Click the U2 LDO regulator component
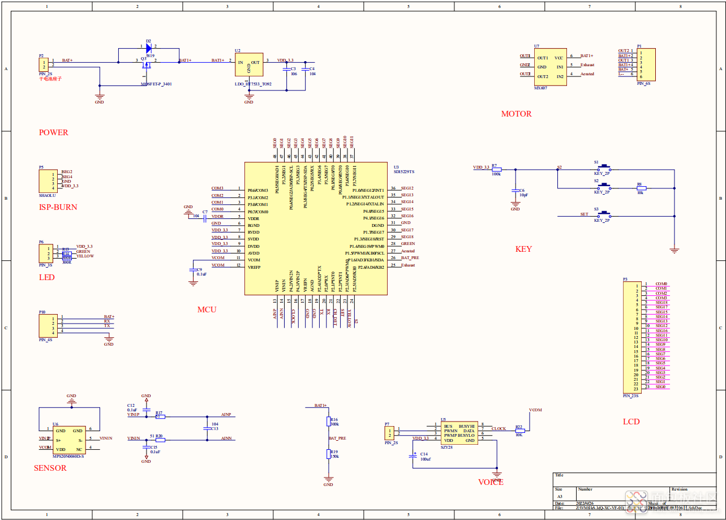The image size is (726, 520). tap(249, 65)
